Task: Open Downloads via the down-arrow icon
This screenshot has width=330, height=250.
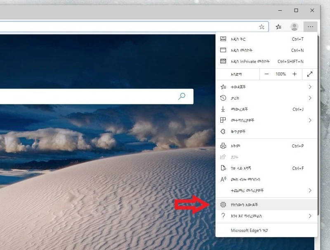Action: click(223, 109)
